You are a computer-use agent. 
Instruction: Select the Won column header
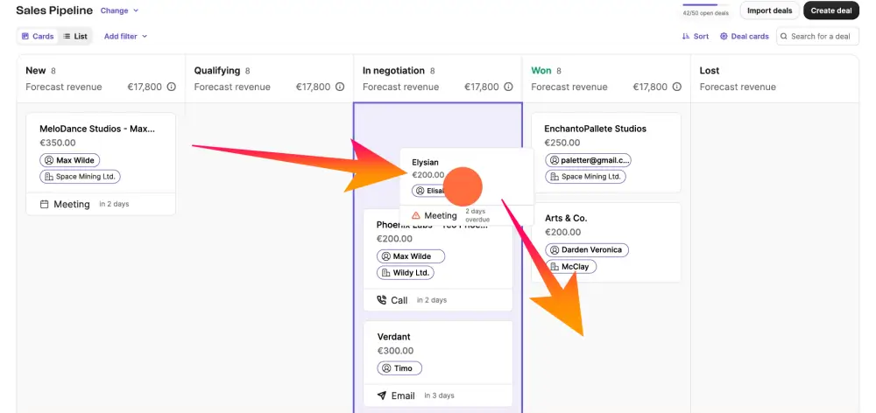click(x=541, y=71)
